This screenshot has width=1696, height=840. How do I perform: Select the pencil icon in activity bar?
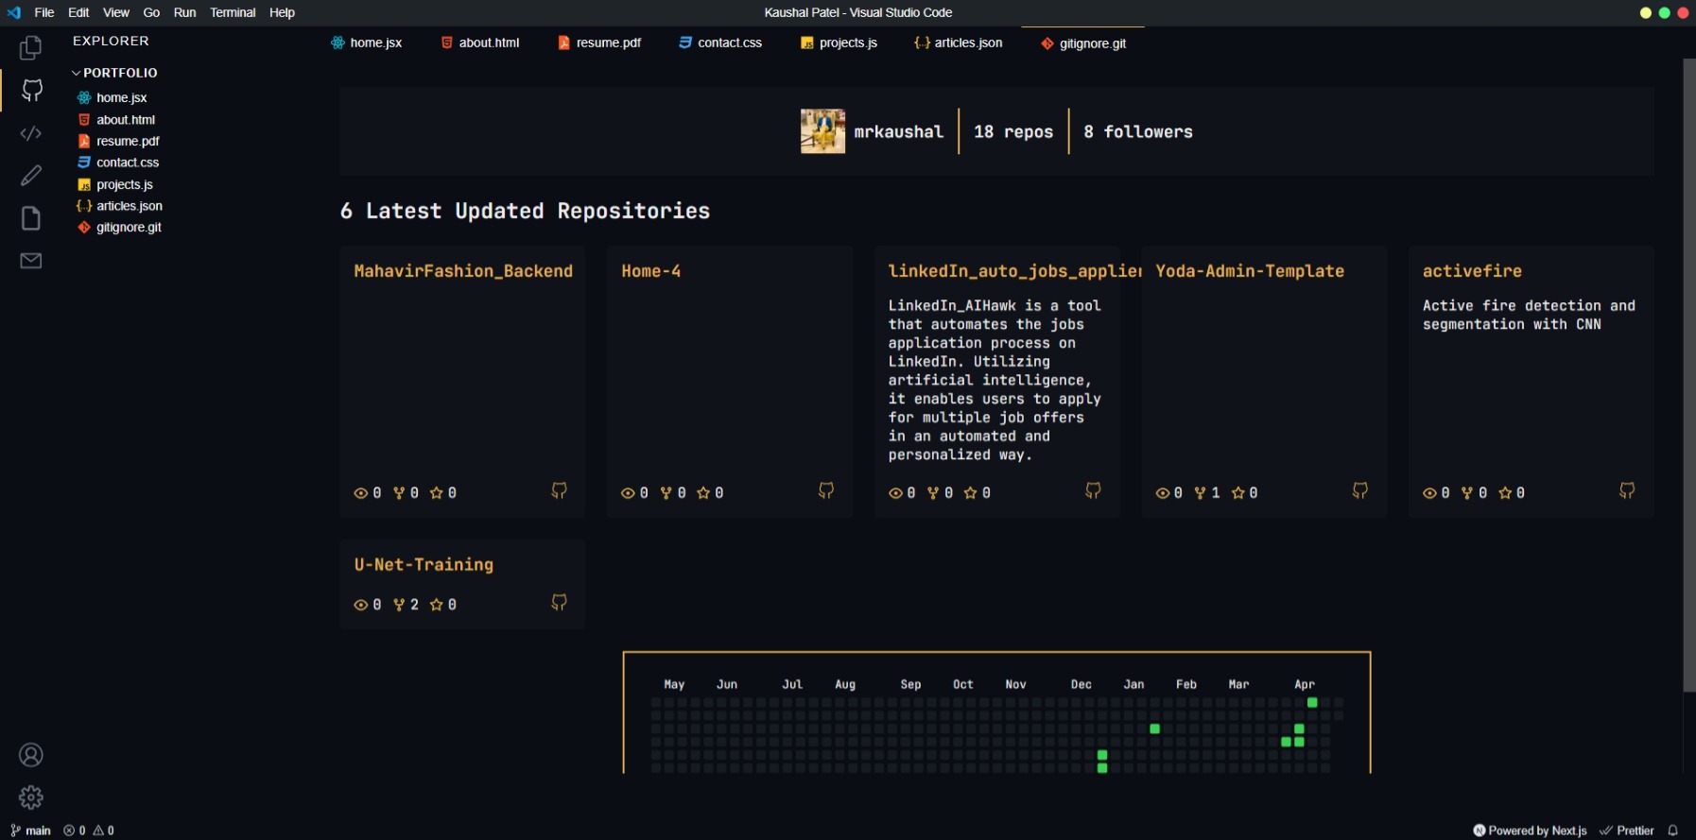click(x=31, y=176)
